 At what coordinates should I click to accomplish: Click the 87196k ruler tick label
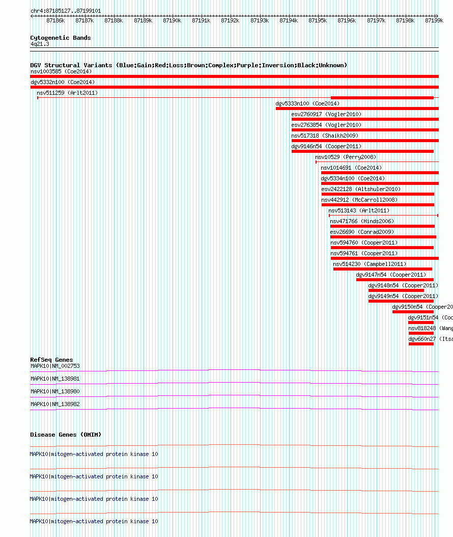coord(347,20)
